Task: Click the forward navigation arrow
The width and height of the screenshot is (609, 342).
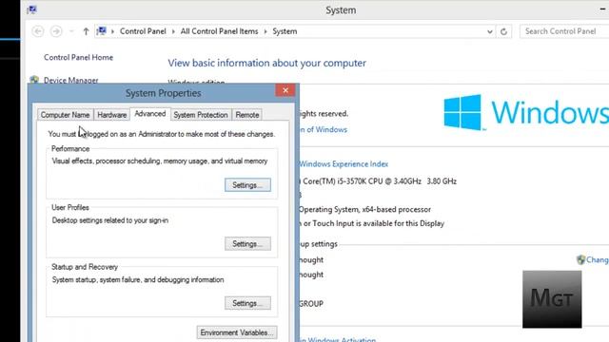Action: [x=56, y=31]
